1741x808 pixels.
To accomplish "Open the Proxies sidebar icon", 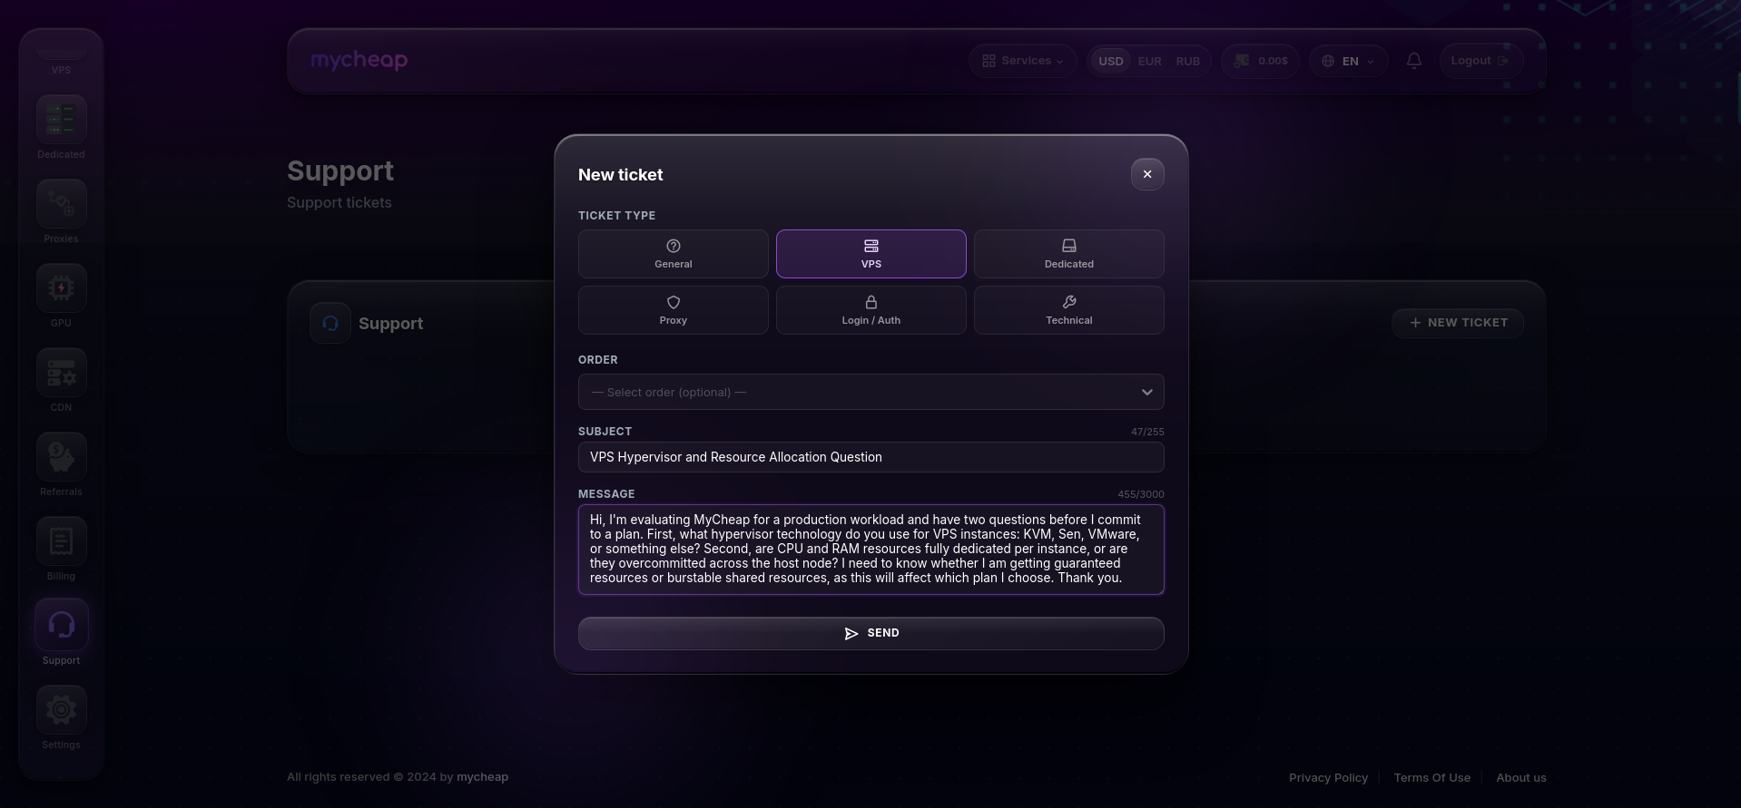I will (61, 204).
